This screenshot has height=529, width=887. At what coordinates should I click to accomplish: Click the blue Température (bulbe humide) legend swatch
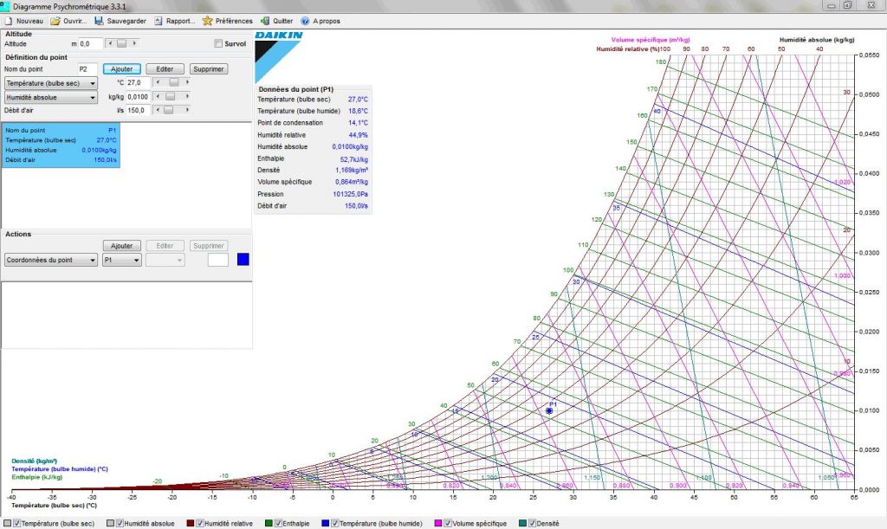(326, 523)
